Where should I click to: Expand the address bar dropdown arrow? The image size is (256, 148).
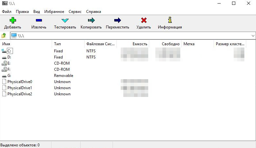253,36
